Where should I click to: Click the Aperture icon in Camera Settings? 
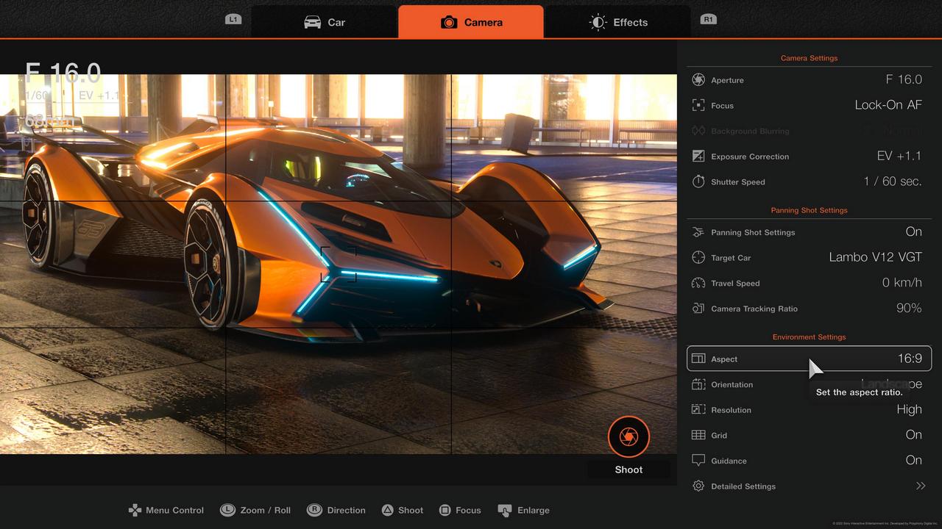coord(698,80)
